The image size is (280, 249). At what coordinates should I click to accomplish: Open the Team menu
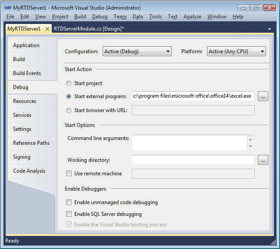[120, 17]
